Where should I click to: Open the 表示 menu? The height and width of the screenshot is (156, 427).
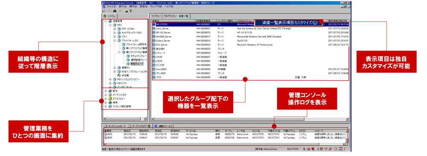point(123,6)
